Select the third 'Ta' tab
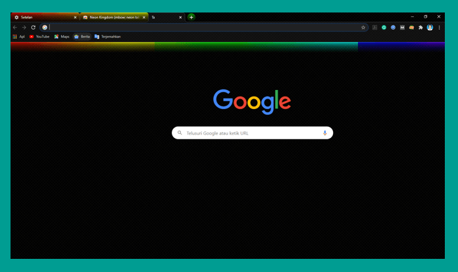This screenshot has width=458, height=272. click(165, 18)
